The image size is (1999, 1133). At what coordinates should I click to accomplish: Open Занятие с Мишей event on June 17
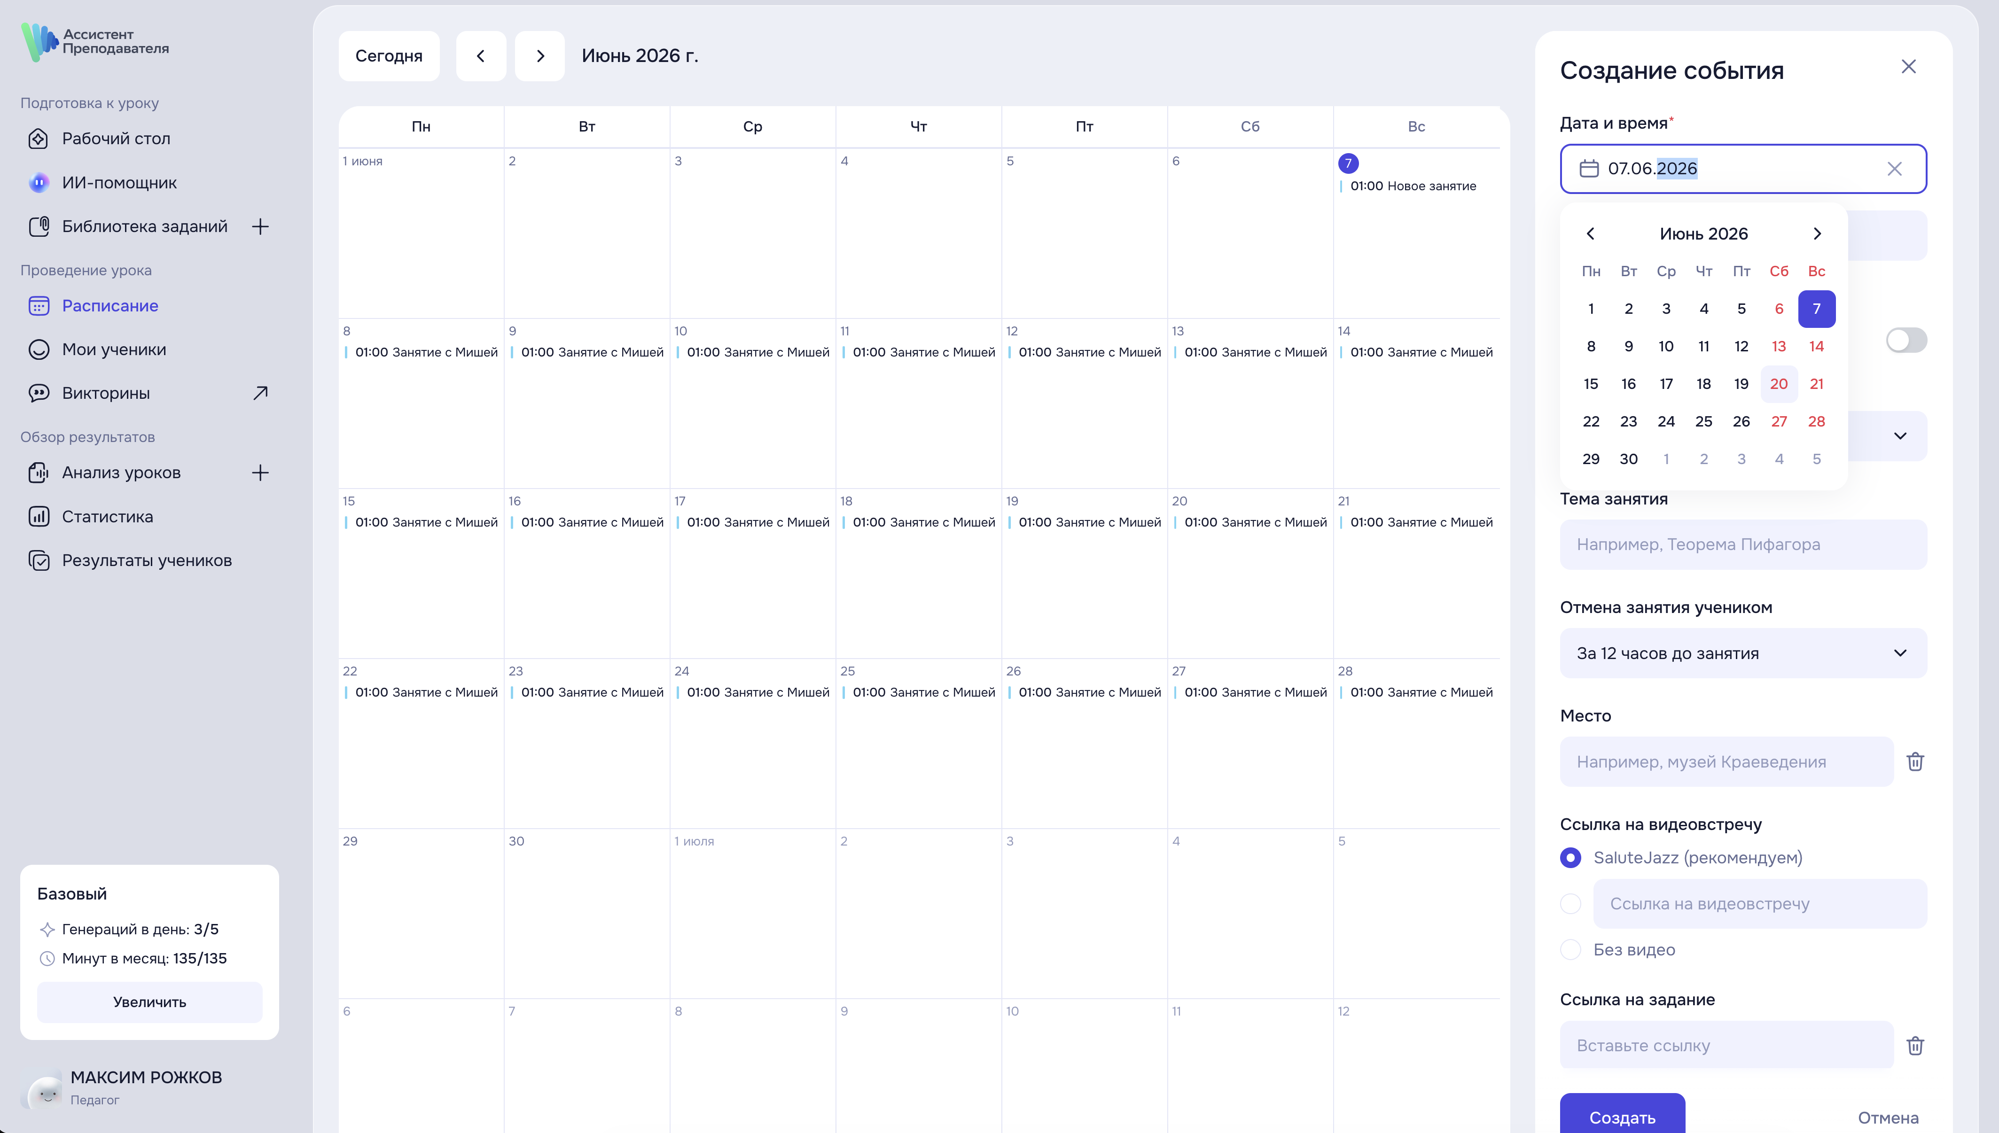pos(753,523)
